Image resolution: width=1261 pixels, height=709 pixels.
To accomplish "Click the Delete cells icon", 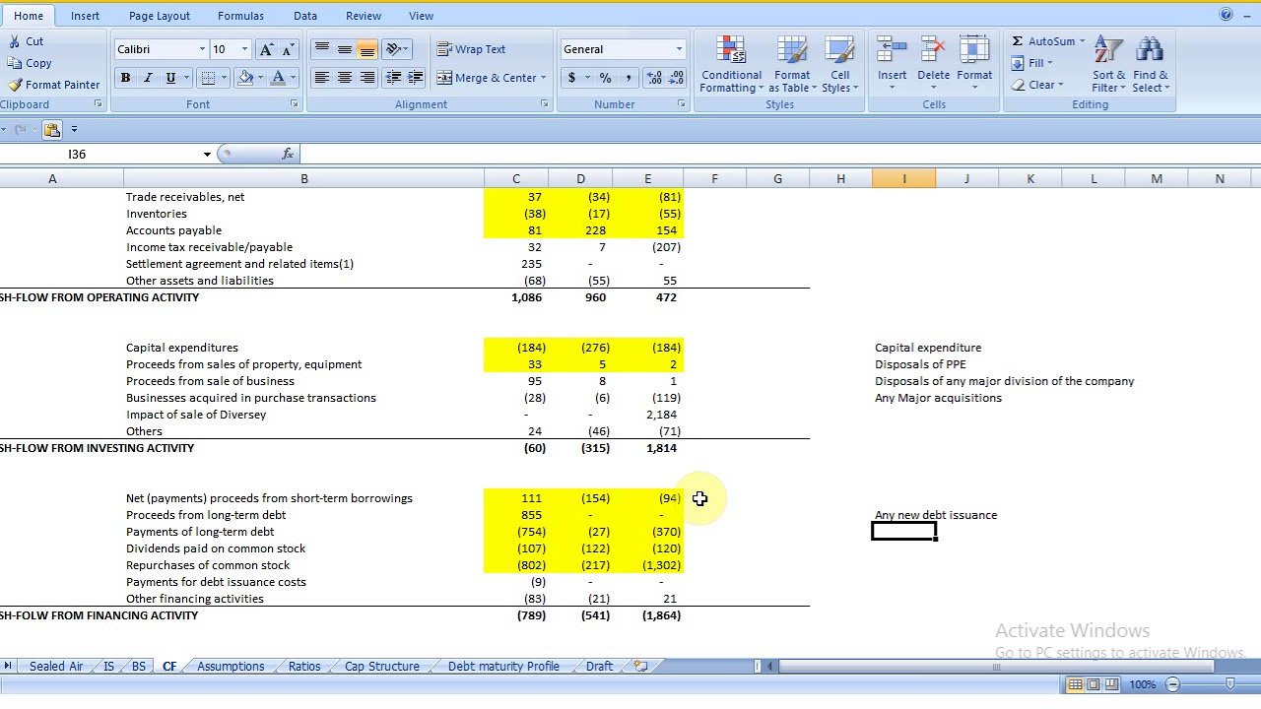I will click(x=933, y=50).
